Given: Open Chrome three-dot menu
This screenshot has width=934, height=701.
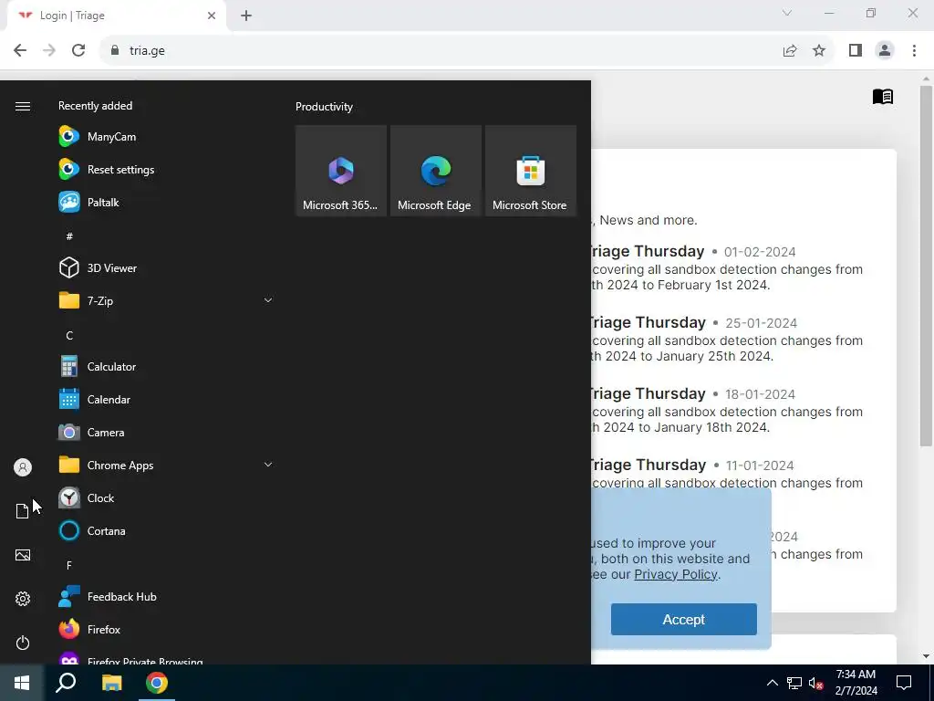Looking at the screenshot, I should pos(914,50).
